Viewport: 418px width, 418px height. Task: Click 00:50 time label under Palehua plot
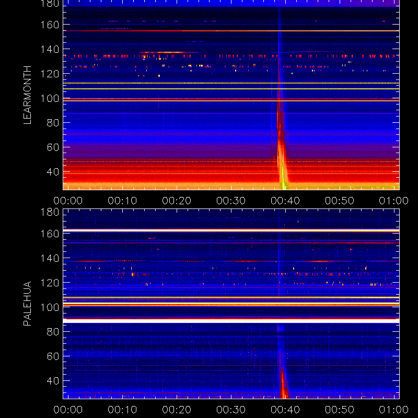(x=339, y=410)
